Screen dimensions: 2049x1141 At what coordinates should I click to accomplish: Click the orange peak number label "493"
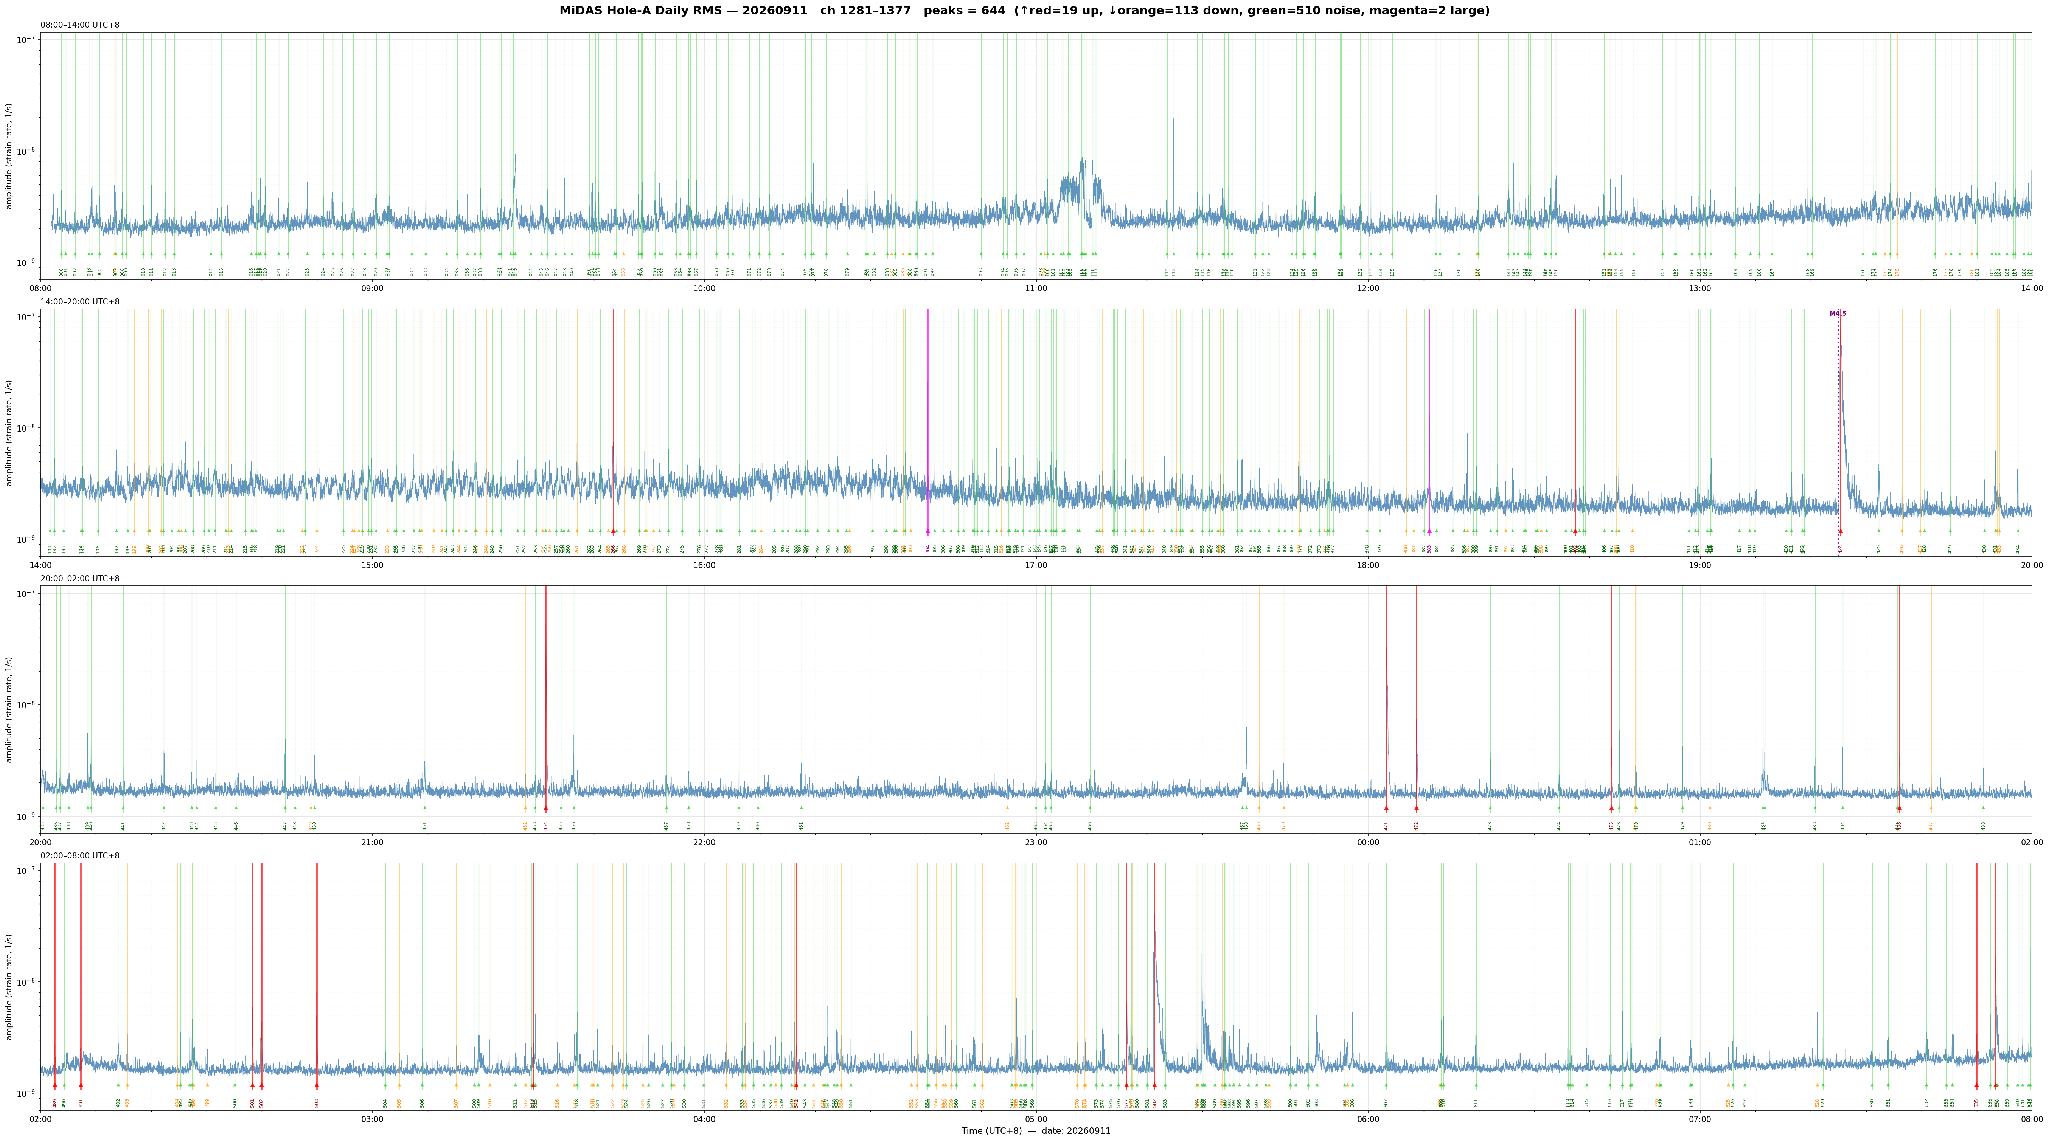click(x=127, y=1104)
